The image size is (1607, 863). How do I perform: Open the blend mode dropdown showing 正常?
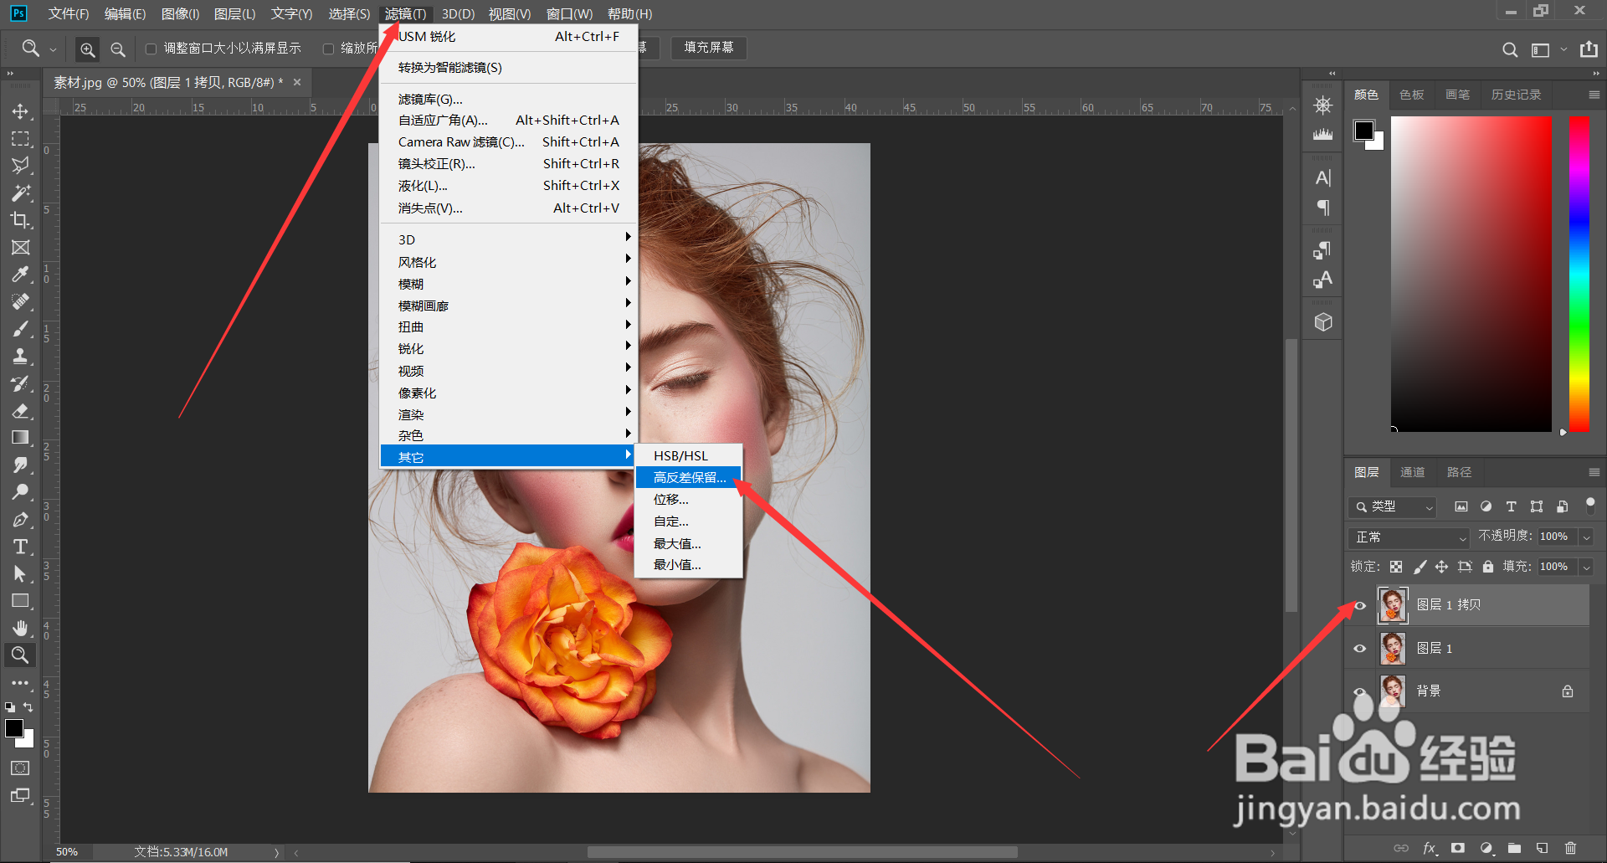click(1409, 537)
